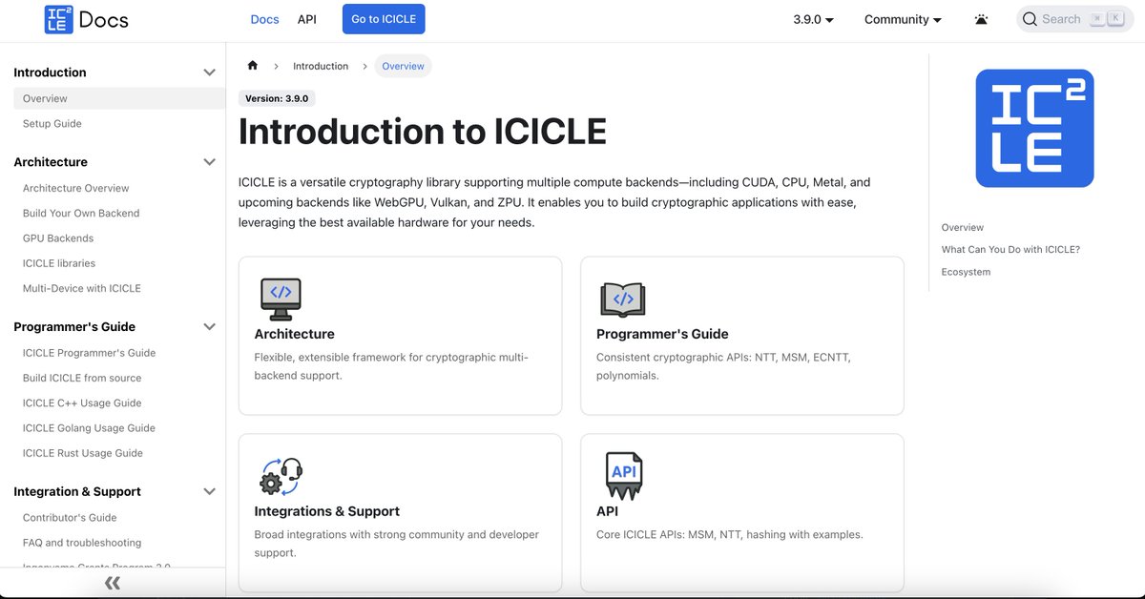Jump to Ecosystem in table of contents

(966, 272)
